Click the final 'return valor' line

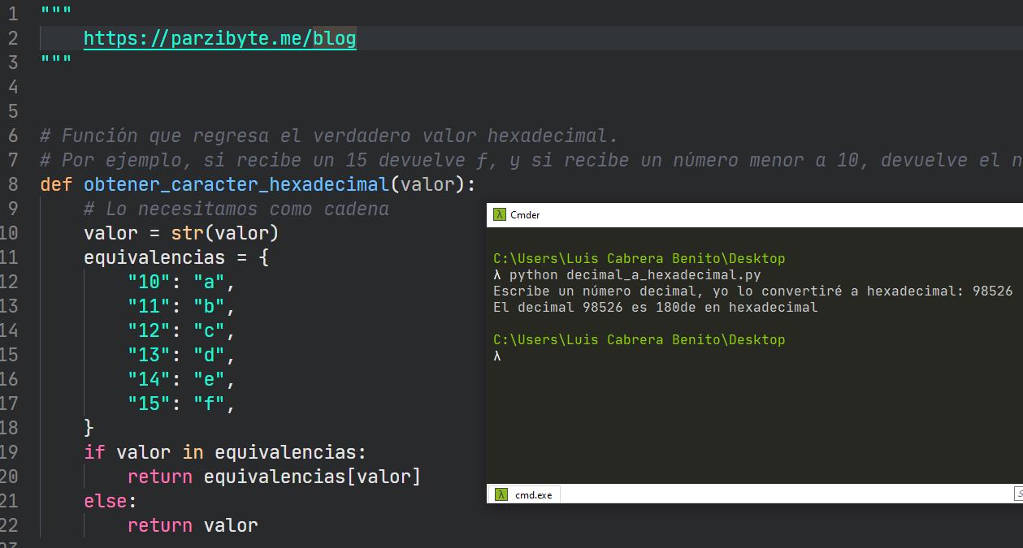[x=193, y=525]
